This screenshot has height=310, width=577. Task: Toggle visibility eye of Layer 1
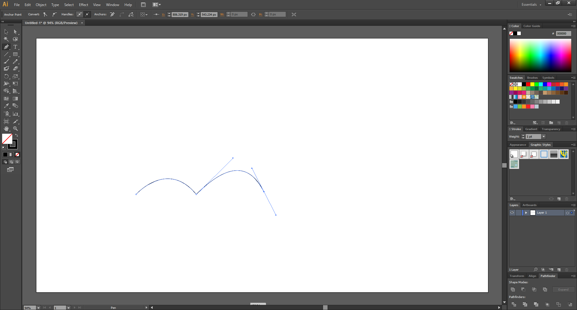[512, 213]
